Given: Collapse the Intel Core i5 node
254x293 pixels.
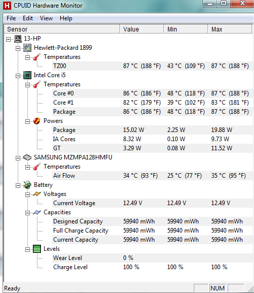Looking at the screenshot, I should (18, 76).
